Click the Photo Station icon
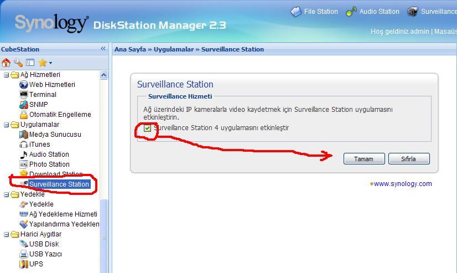This screenshot has width=457, height=273. [24, 164]
